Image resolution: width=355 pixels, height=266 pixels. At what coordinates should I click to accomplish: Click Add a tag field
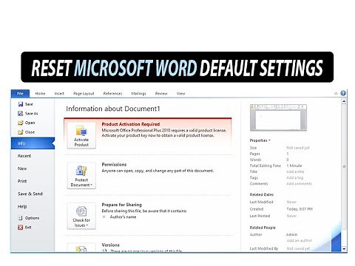pos(294,177)
